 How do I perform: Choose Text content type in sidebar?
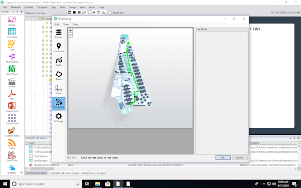click(12, 46)
